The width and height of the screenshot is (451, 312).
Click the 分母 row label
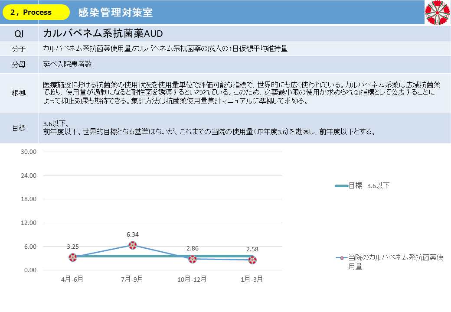(19, 64)
